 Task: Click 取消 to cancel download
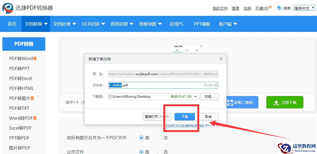click(x=208, y=117)
